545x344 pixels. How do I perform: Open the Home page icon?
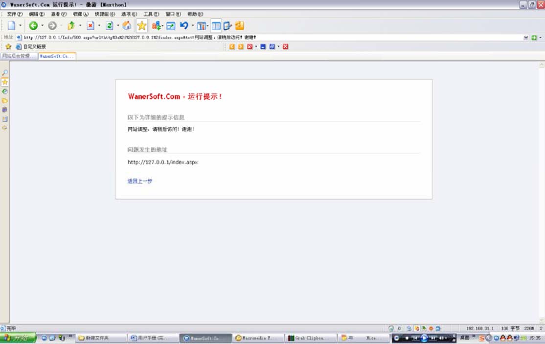tap(127, 26)
